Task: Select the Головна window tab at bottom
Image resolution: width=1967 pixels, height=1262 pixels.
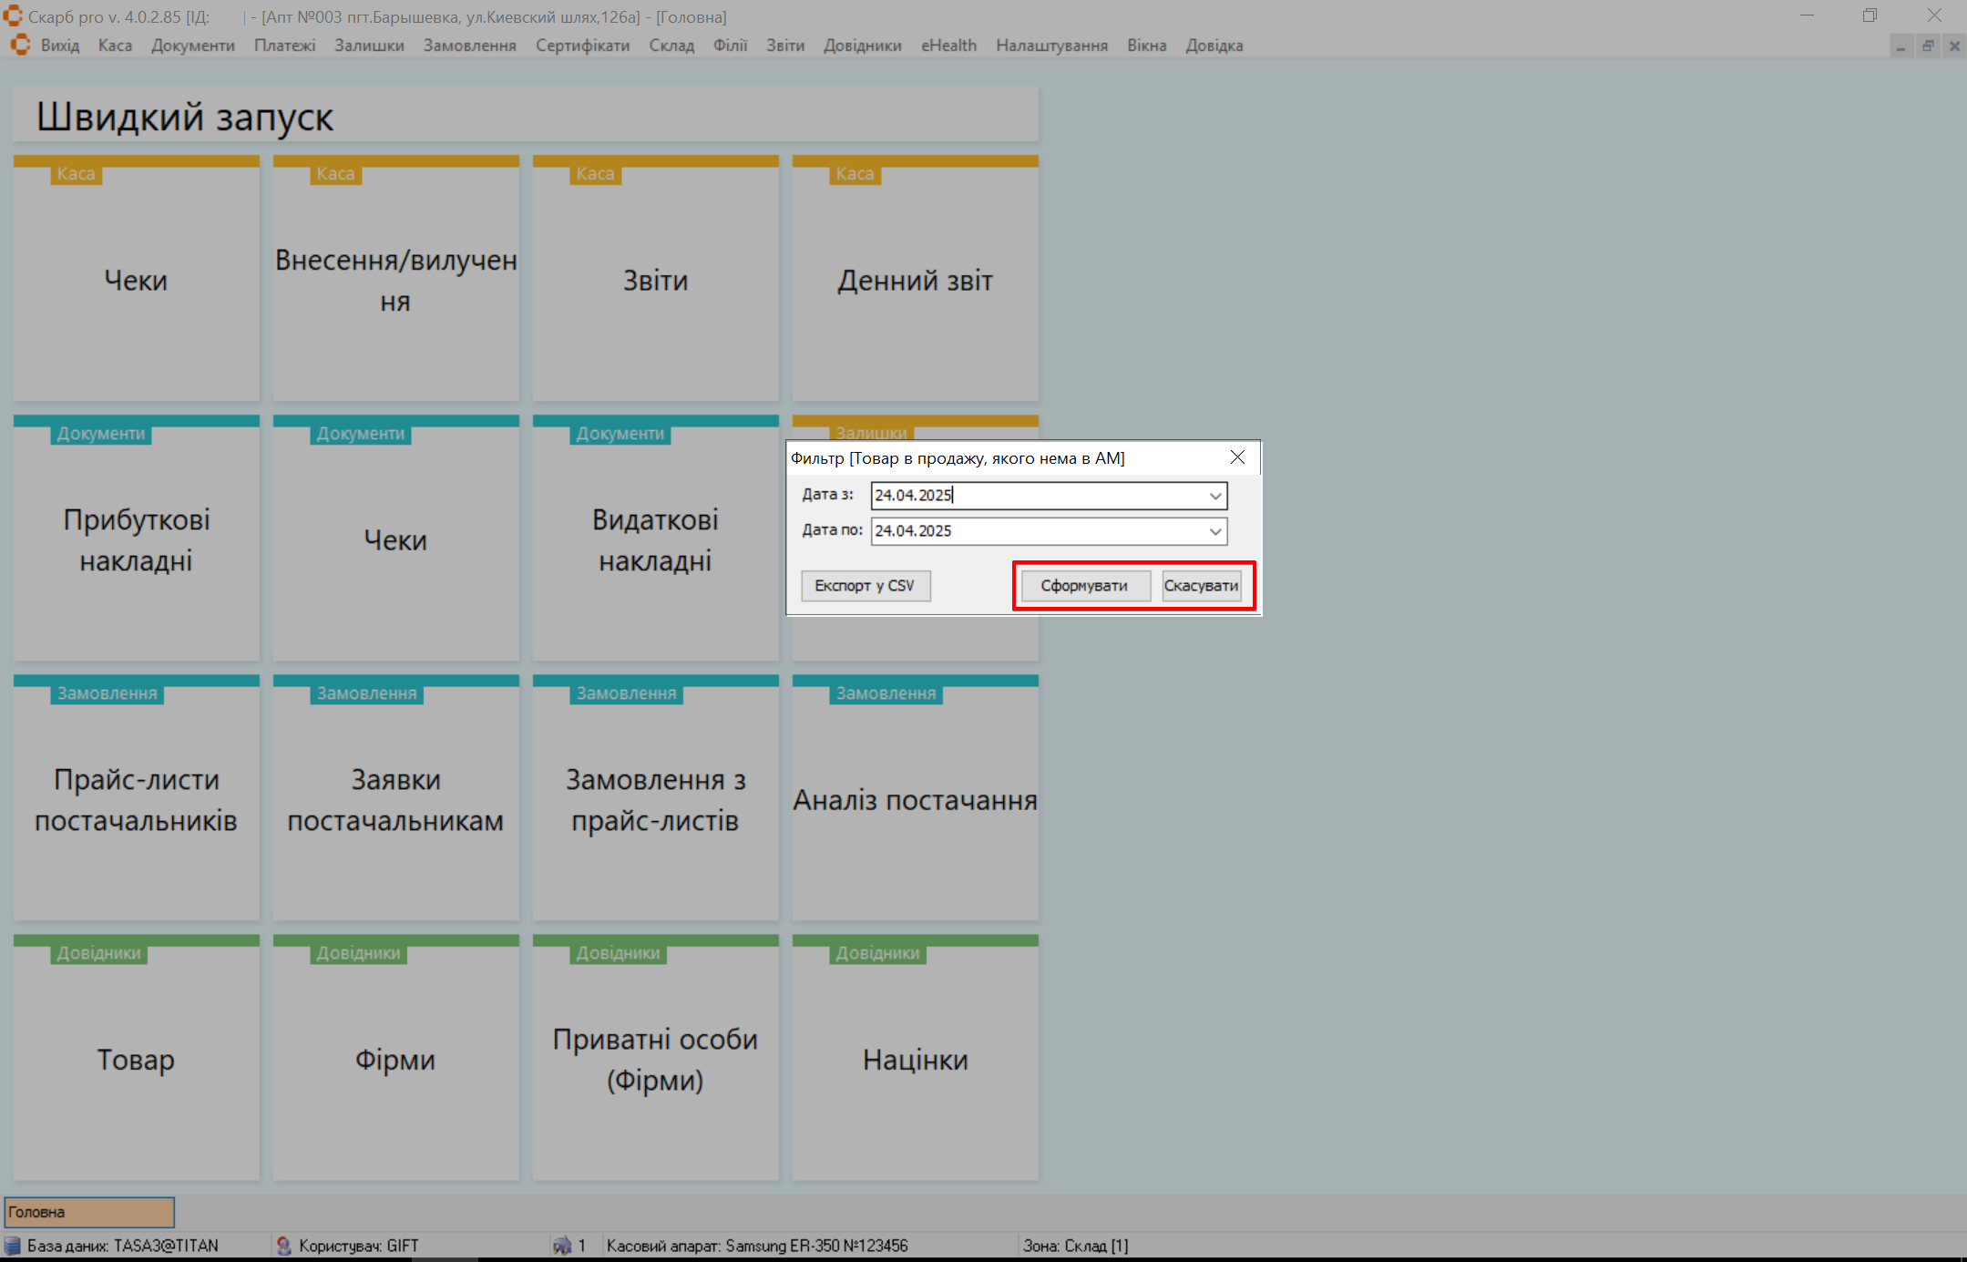Action: 89,1212
